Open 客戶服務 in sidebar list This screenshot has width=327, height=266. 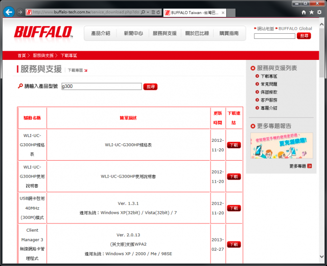(x=269, y=100)
